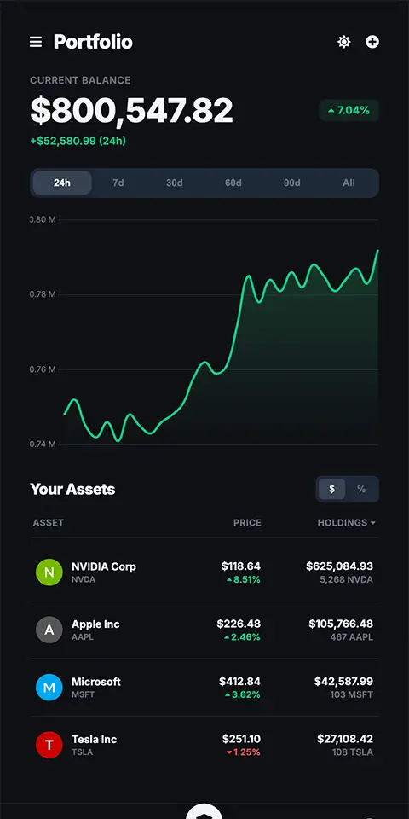Screen dimensions: 409x819
Task: Toggle assets view to percent
Action: click(361, 490)
